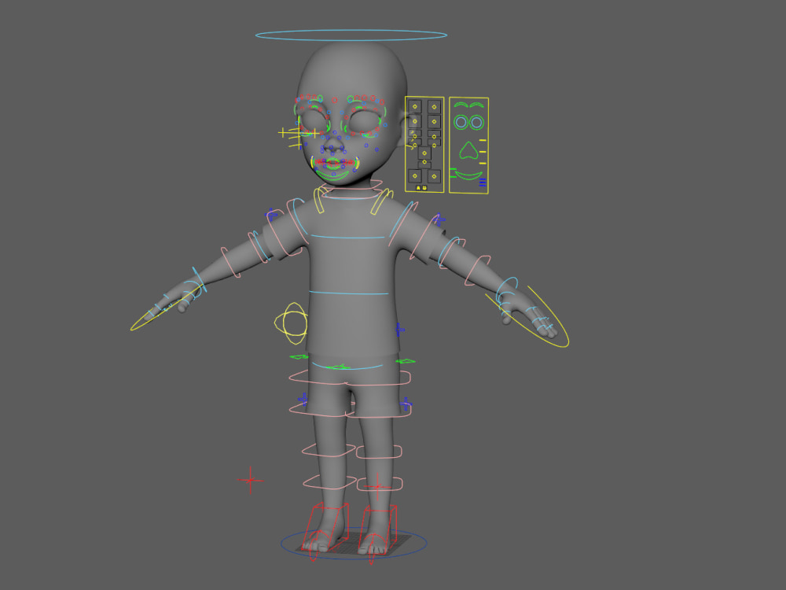Click the right green eyebrow curve in face panel

point(477,105)
